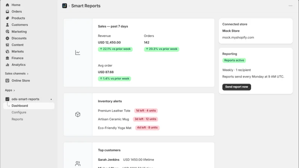Screen dimensions: 299x168
Task: Click the Inventory alerts heading
Action: tap(110, 101)
